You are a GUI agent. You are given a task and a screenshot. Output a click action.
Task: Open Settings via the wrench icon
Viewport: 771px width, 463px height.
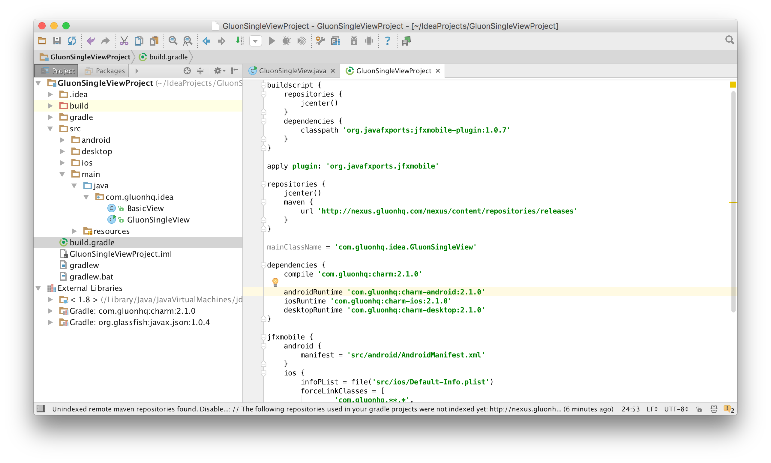tap(320, 41)
